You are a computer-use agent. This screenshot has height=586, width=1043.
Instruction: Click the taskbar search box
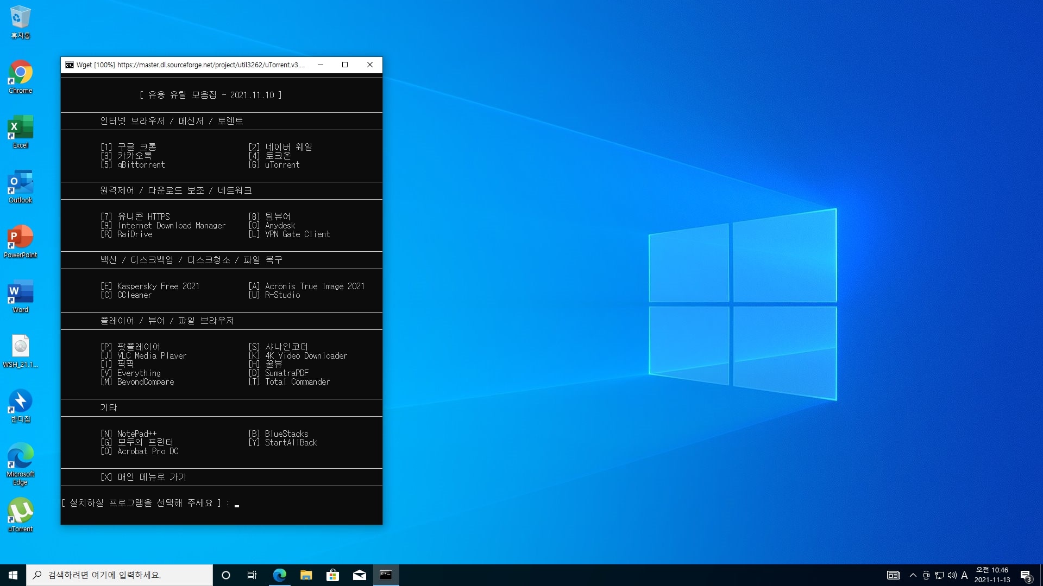pyautogui.click(x=120, y=575)
